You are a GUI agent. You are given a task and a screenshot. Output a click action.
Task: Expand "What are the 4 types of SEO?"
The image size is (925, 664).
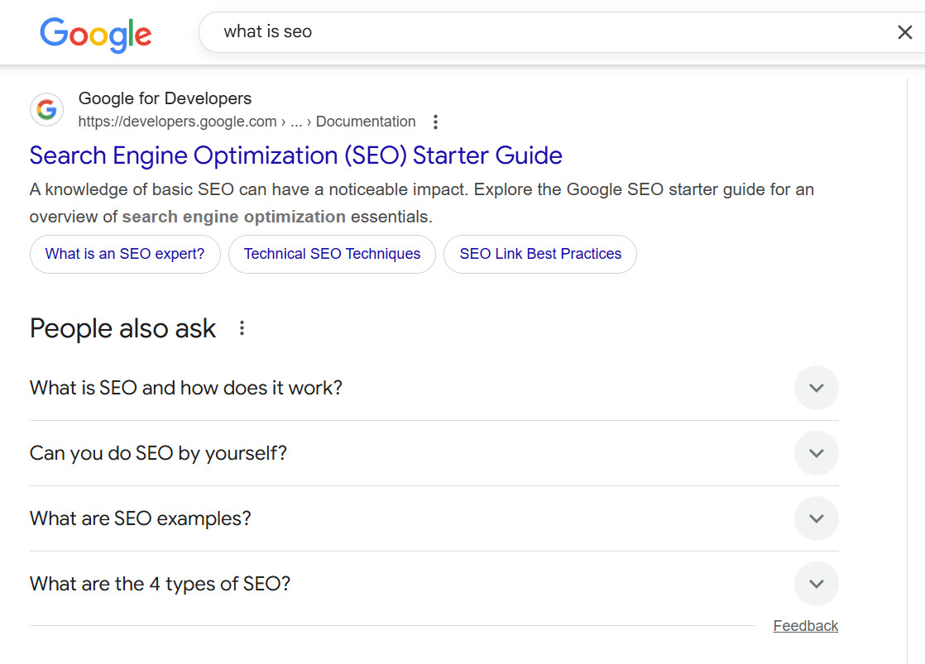point(816,584)
